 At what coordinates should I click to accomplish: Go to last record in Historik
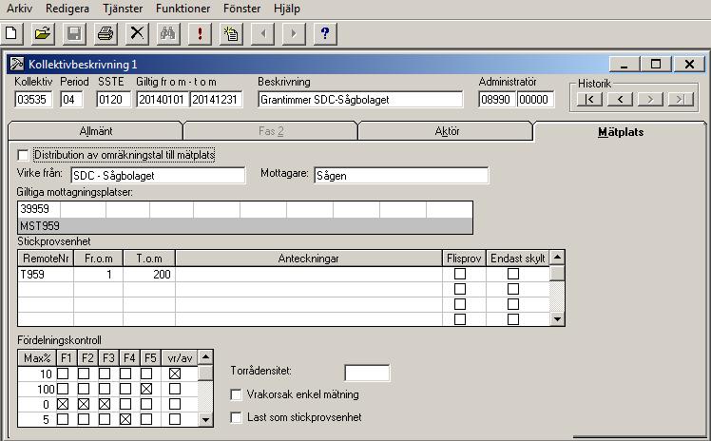point(681,99)
